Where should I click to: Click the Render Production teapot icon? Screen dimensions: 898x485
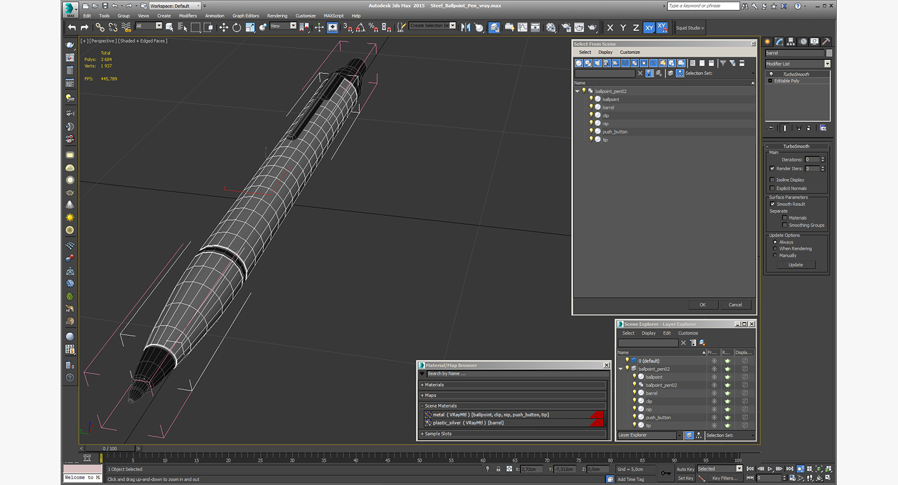(x=592, y=27)
